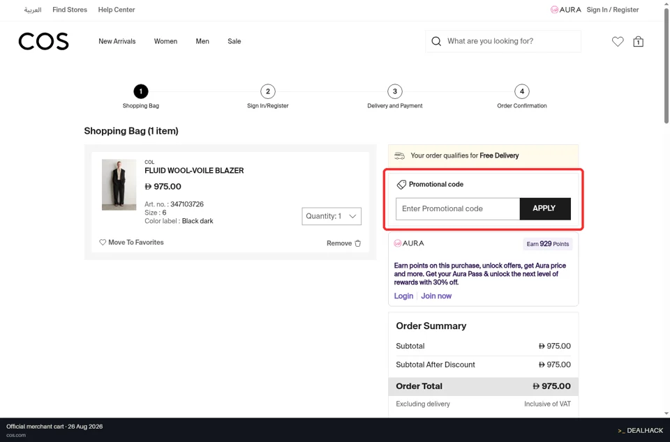Image resolution: width=670 pixels, height=442 pixels.
Task: Click the Aura Login link
Action: coord(403,296)
